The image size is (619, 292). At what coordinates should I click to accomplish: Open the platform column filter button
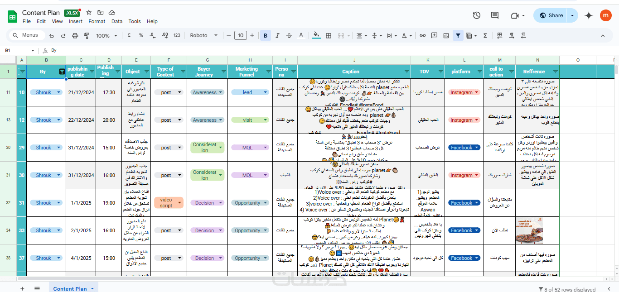click(x=479, y=72)
